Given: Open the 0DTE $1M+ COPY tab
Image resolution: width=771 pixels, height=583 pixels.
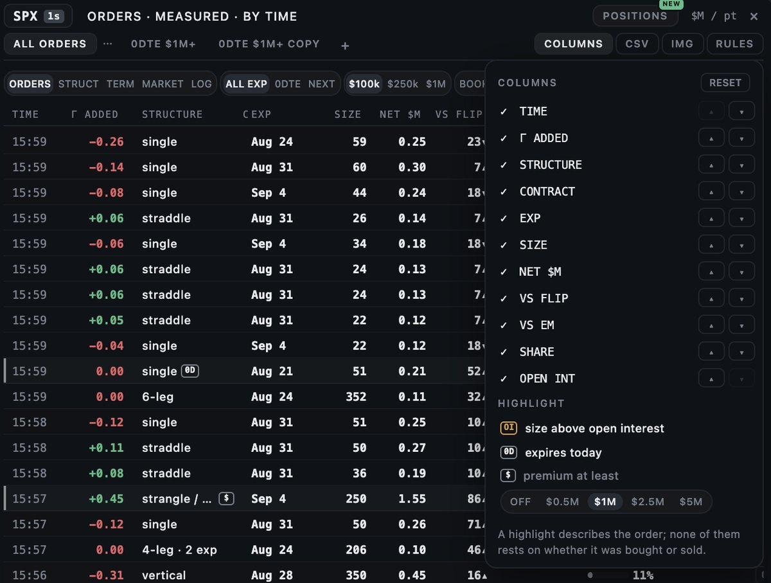Looking at the screenshot, I should 269,44.
